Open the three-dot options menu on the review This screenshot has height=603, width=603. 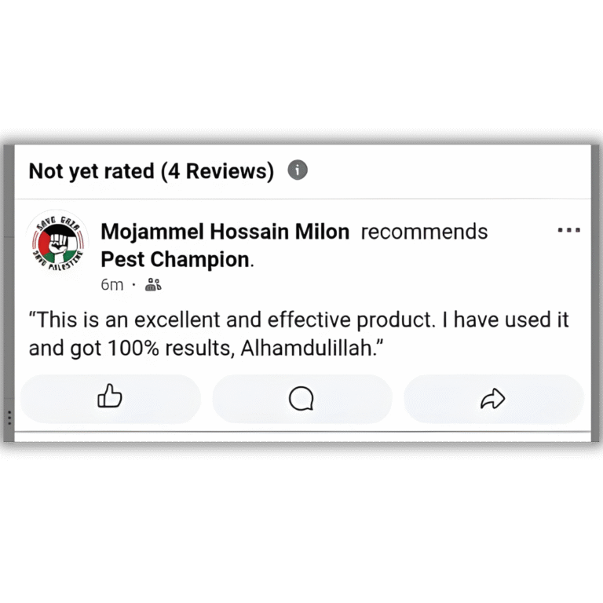(569, 230)
